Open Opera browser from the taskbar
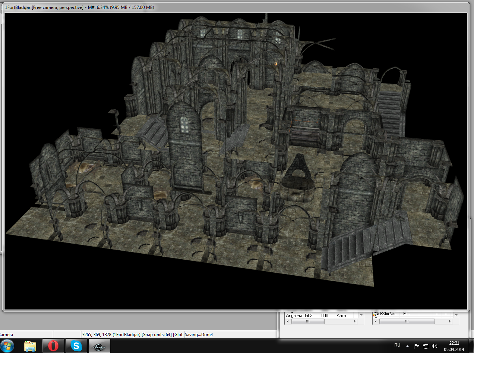Viewport: 477px width, 382px height. pos(53,346)
